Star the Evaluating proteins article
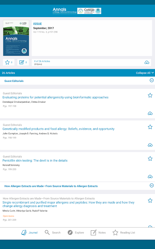This screenshot has height=249, width=155. point(150,95)
